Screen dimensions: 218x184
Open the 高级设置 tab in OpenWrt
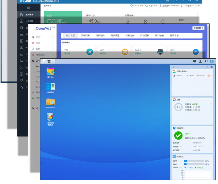115,35
